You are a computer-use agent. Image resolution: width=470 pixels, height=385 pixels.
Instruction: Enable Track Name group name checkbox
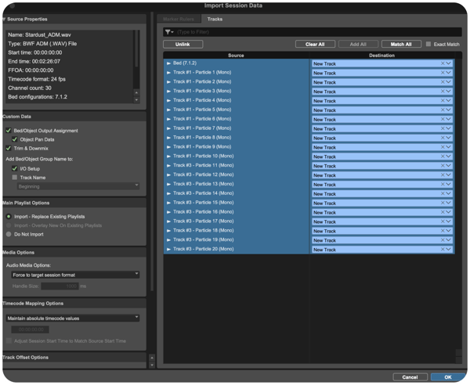click(14, 178)
